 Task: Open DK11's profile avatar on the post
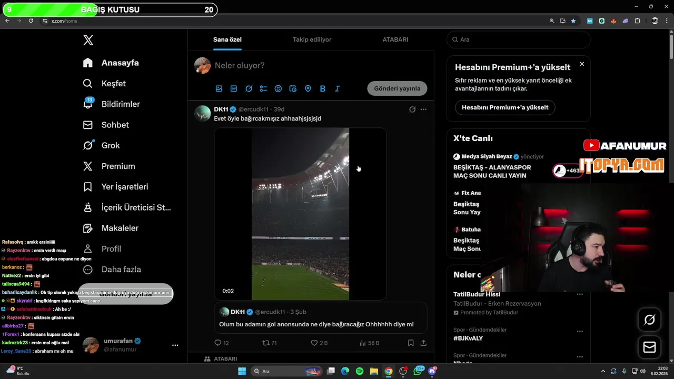pos(203,113)
